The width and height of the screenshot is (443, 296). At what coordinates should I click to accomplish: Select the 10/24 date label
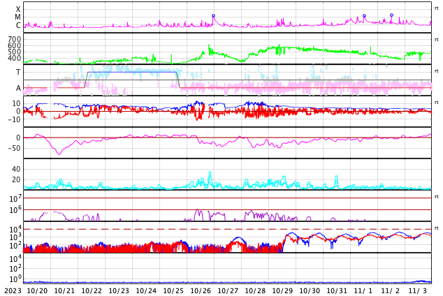click(146, 290)
